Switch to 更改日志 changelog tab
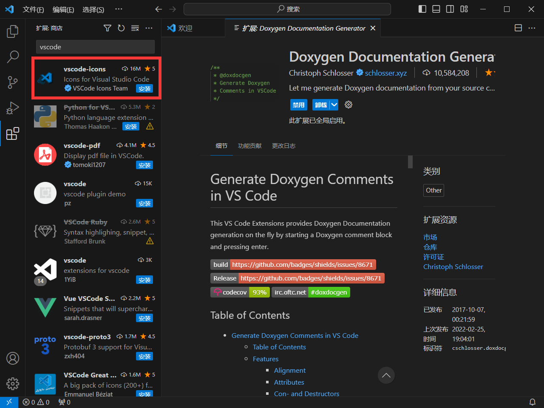This screenshot has height=408, width=544. (x=283, y=146)
